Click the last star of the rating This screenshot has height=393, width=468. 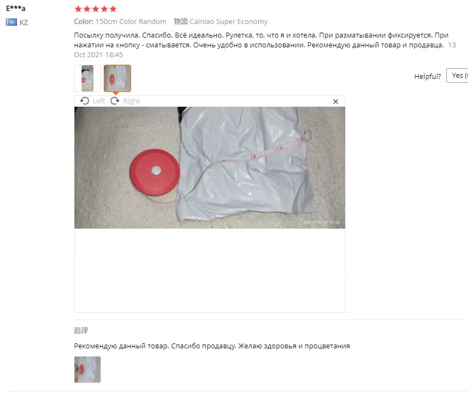pos(113,9)
